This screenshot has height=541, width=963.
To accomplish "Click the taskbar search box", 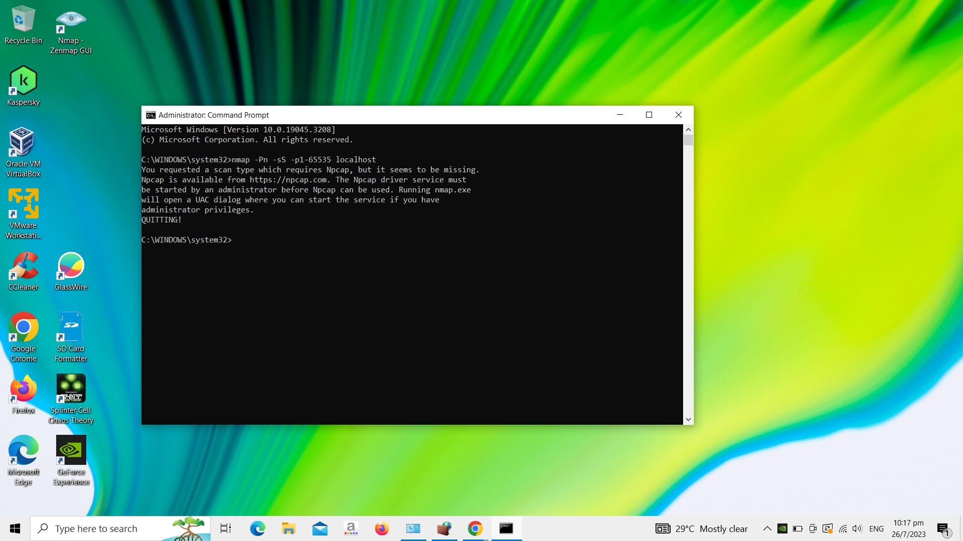I will pyautogui.click(x=120, y=528).
